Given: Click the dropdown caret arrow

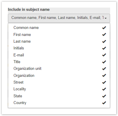Looking at the screenshot, I should 106,18.
